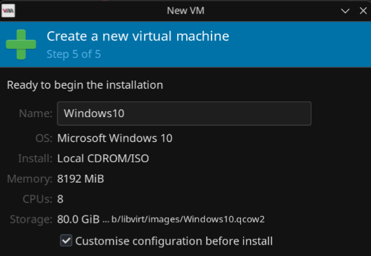Click 'Ready to begin the installation' text
371x256 pixels.
coord(85,85)
